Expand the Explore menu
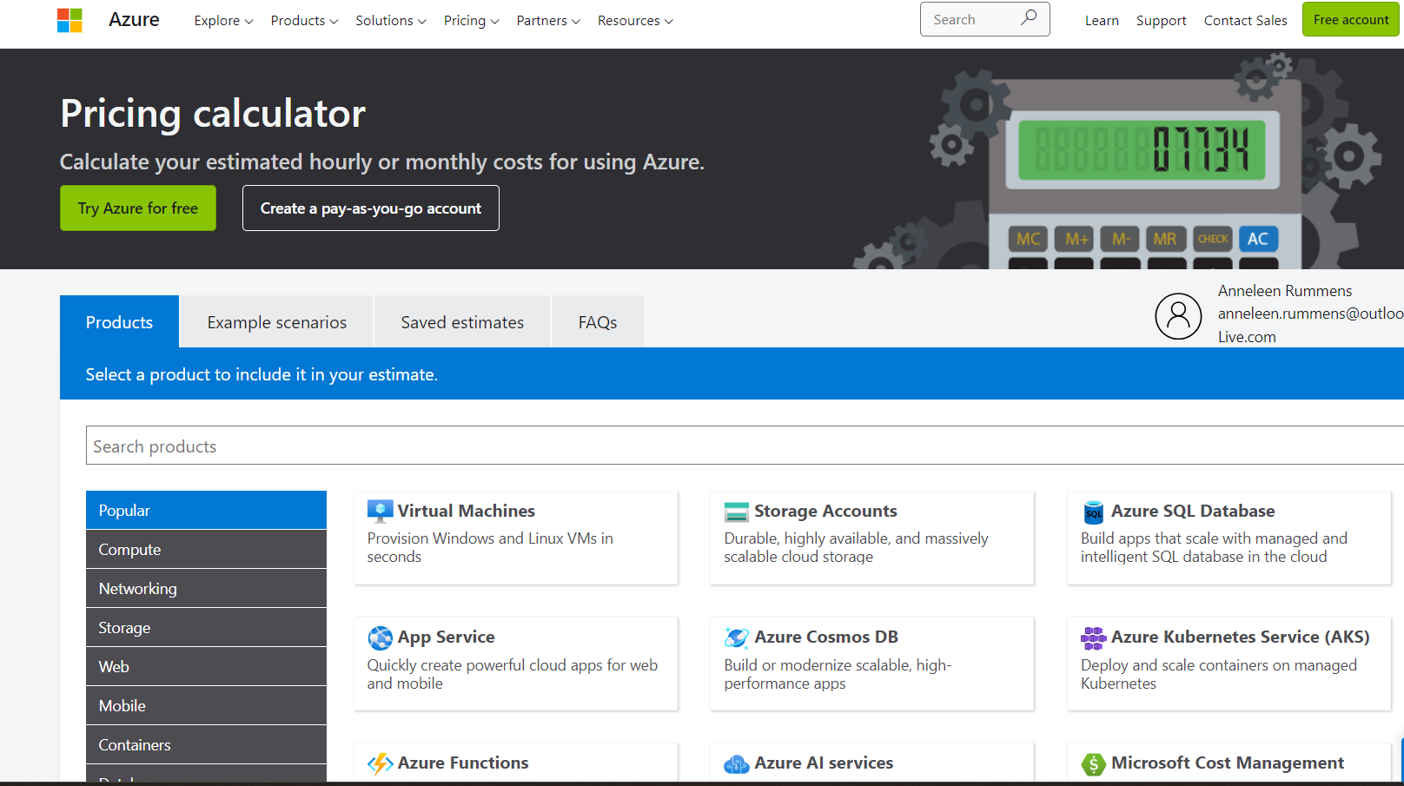 pyautogui.click(x=223, y=20)
